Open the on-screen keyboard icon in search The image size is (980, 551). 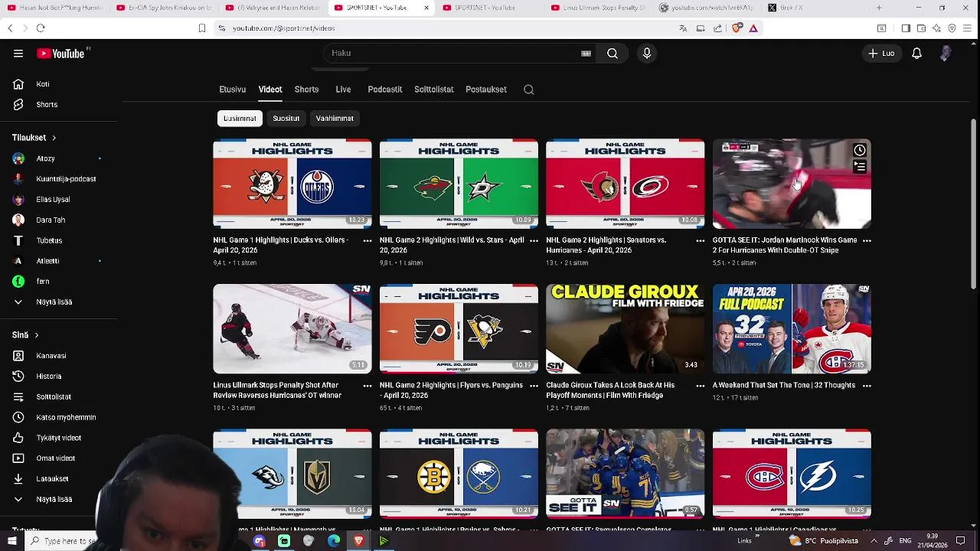point(586,54)
